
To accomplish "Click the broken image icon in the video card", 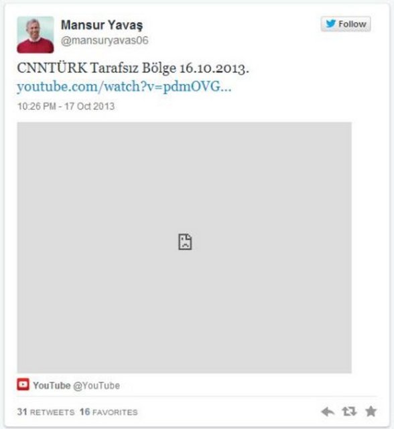I will pos(185,242).
